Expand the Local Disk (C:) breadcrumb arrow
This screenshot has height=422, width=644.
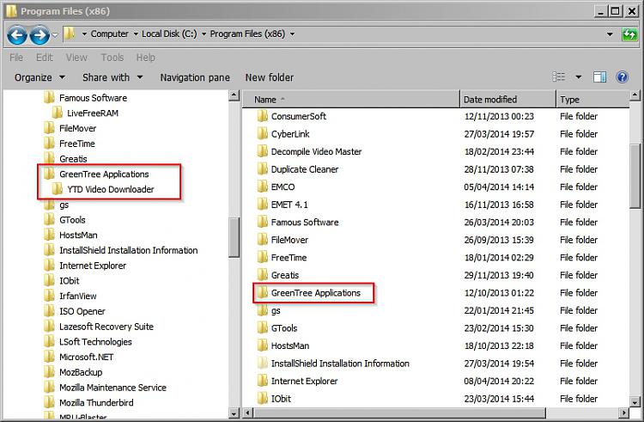point(204,34)
